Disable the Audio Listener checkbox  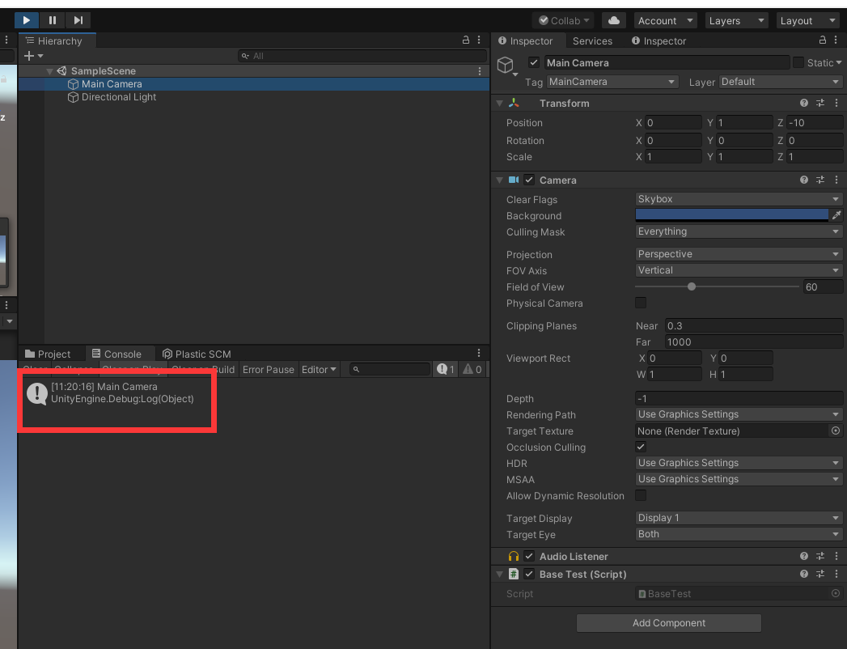click(x=529, y=556)
